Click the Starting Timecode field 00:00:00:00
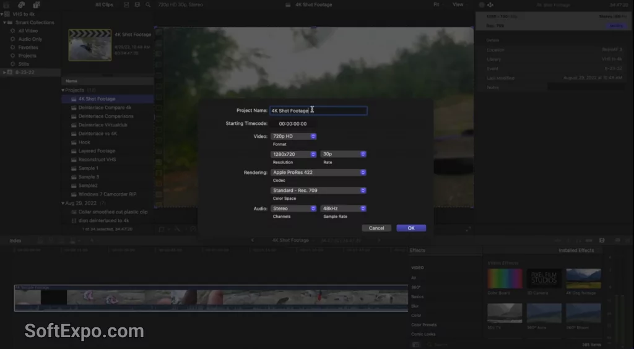 pyautogui.click(x=293, y=124)
